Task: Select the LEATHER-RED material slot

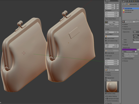Action: [x=131, y=12]
